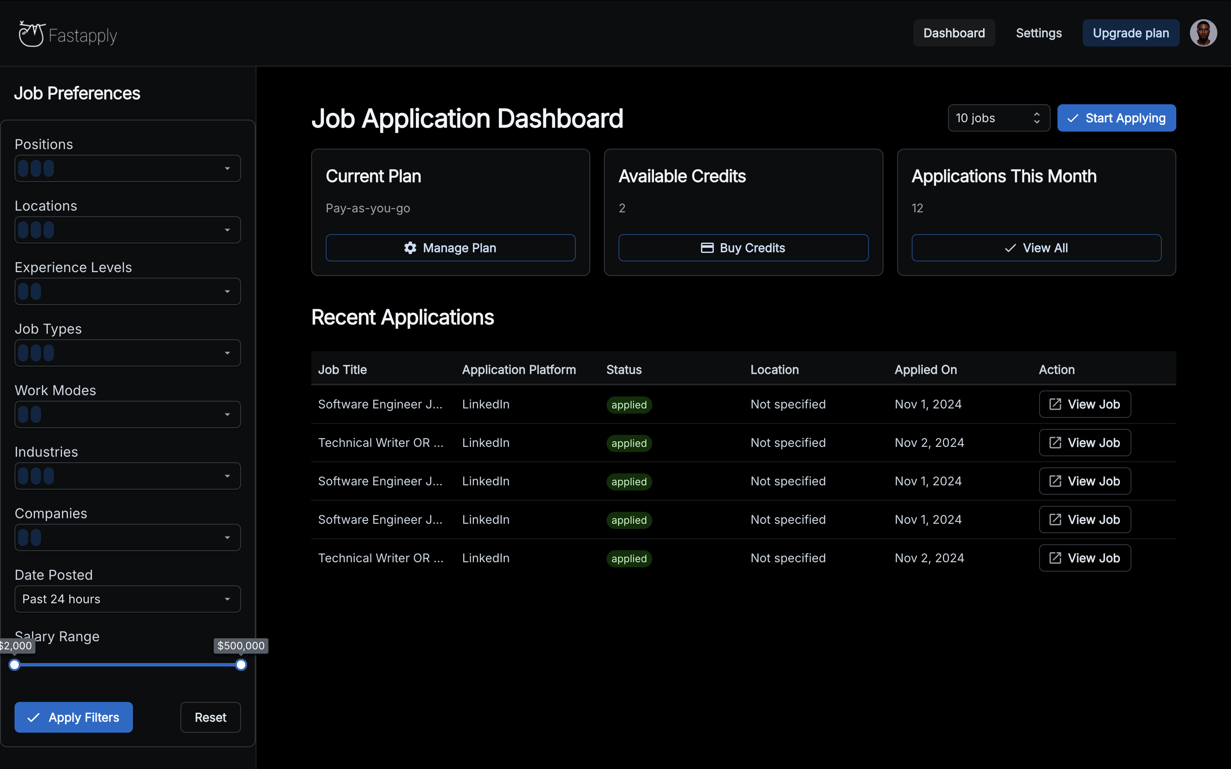
Task: Switch to the Settings page
Action: 1038,32
